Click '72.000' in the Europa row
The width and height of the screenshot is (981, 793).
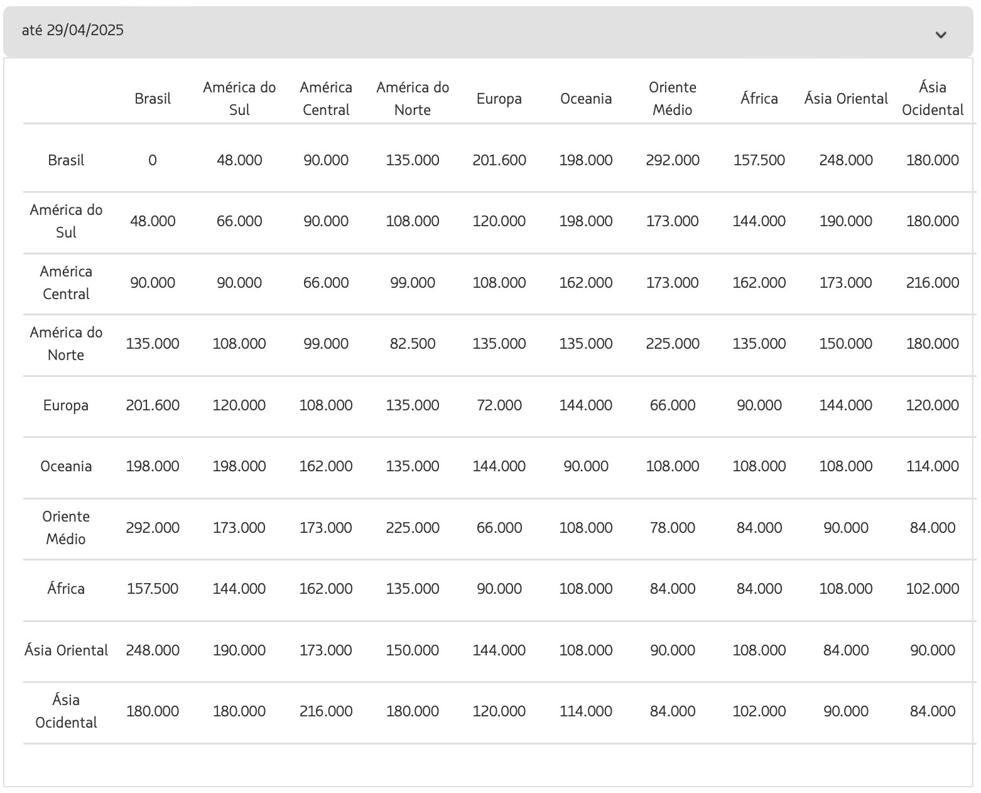[x=499, y=405]
